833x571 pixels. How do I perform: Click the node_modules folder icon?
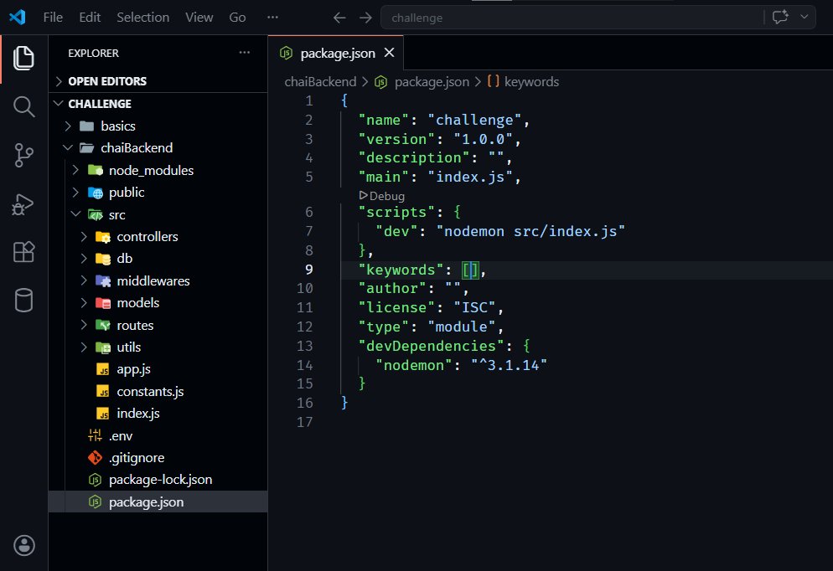(x=95, y=170)
